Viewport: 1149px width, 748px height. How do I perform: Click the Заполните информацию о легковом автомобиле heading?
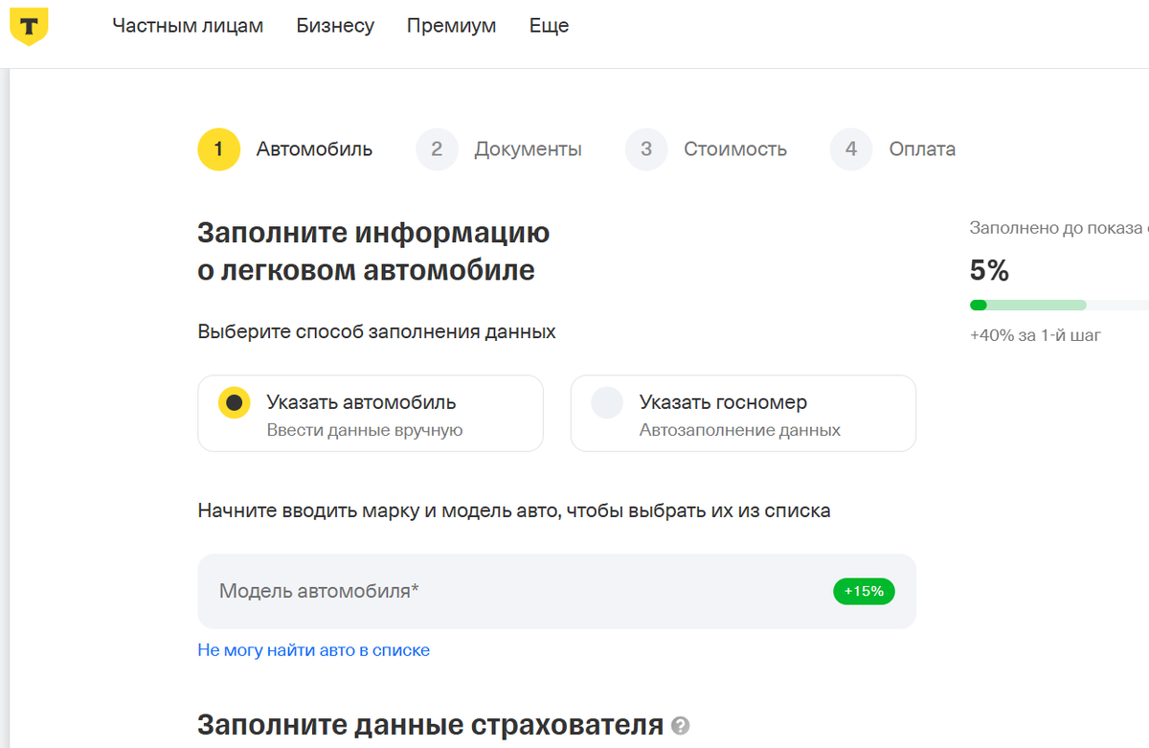[x=373, y=251]
